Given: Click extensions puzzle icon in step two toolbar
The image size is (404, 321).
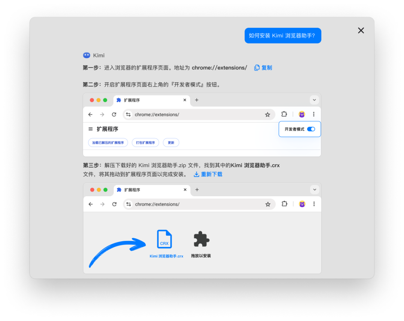Looking at the screenshot, I should (x=284, y=114).
